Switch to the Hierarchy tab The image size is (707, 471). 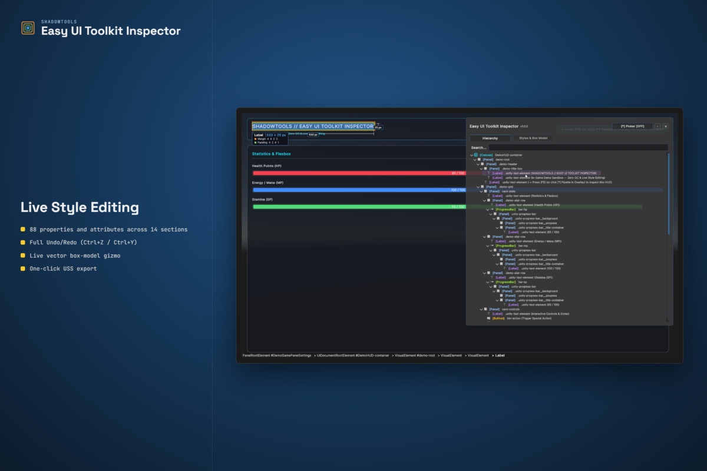click(x=490, y=138)
